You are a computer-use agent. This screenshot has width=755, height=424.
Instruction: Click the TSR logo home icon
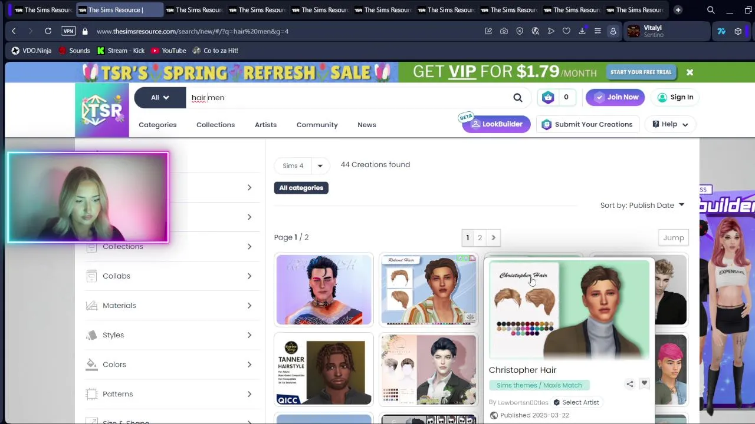click(102, 110)
